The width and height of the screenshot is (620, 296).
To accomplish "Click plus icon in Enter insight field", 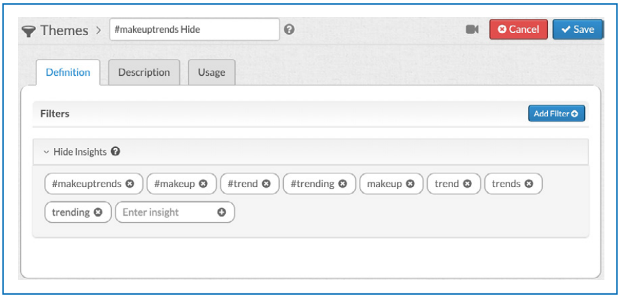I will [x=222, y=212].
